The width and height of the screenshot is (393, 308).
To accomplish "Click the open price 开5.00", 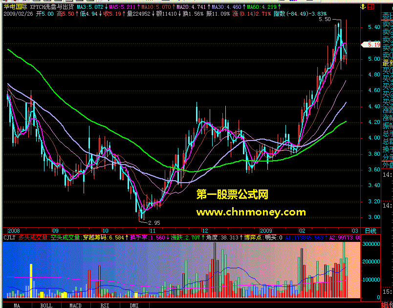I will pyautogui.click(x=45, y=14).
